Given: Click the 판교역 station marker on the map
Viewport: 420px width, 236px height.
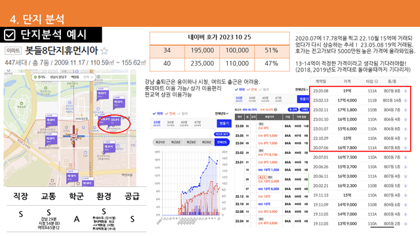Looking at the screenshot, I should pyautogui.click(x=73, y=136).
